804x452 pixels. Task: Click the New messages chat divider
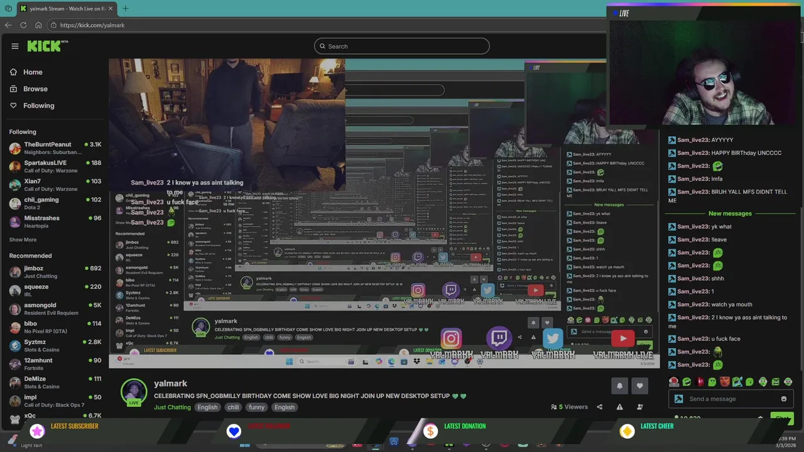click(730, 213)
